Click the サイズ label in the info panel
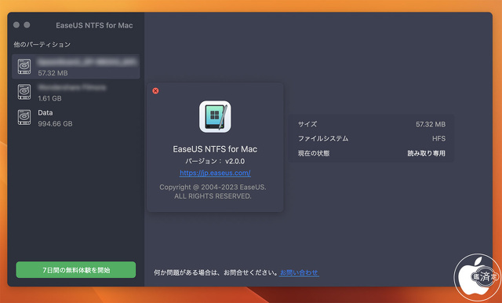The height and width of the screenshot is (303, 502). pyautogui.click(x=307, y=124)
